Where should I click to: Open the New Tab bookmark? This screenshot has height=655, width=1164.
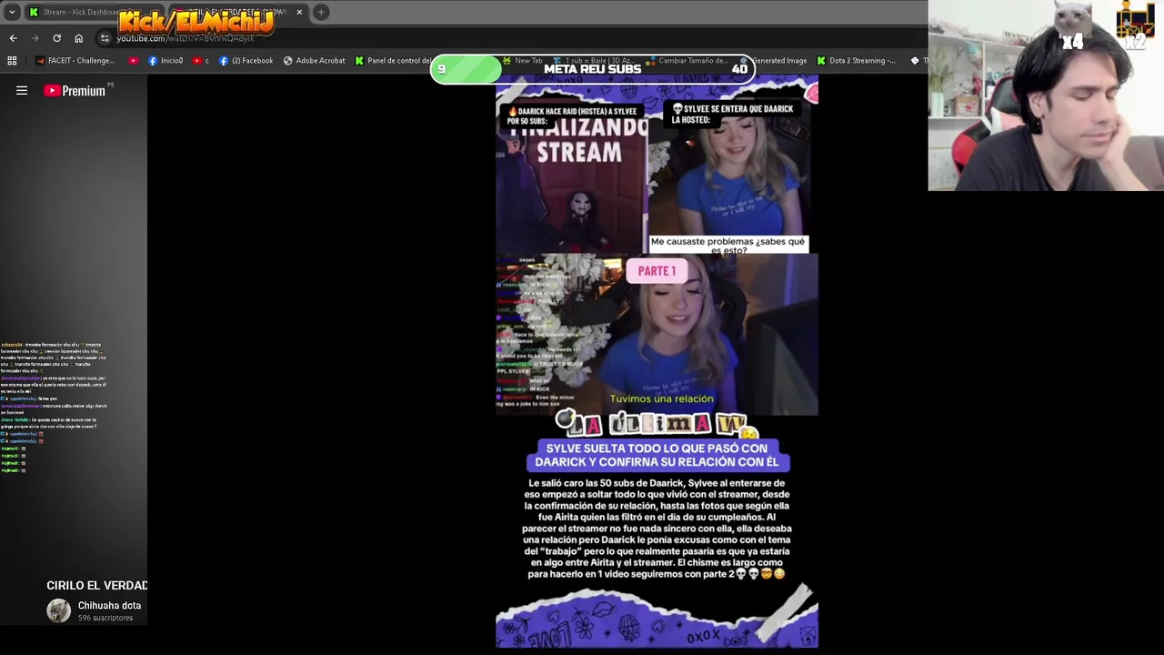coord(522,61)
